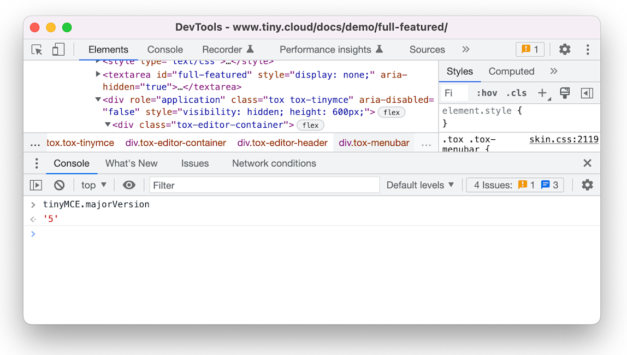
Task: Show the console sidebar icon
Action: [x=36, y=185]
